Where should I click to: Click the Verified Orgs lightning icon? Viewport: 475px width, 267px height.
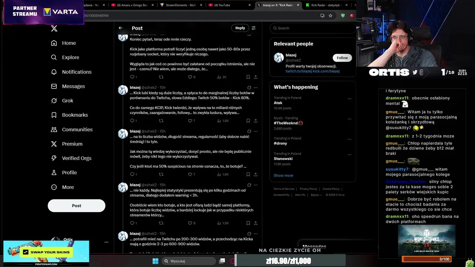(x=54, y=158)
